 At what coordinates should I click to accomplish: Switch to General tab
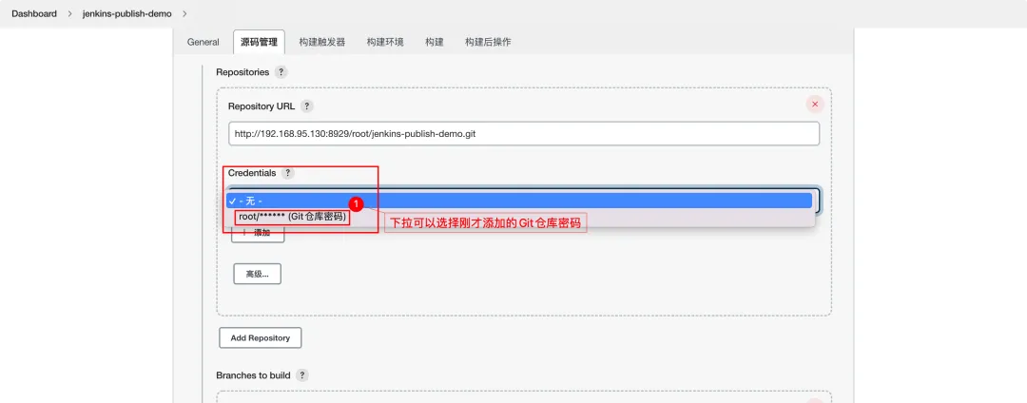click(x=203, y=42)
